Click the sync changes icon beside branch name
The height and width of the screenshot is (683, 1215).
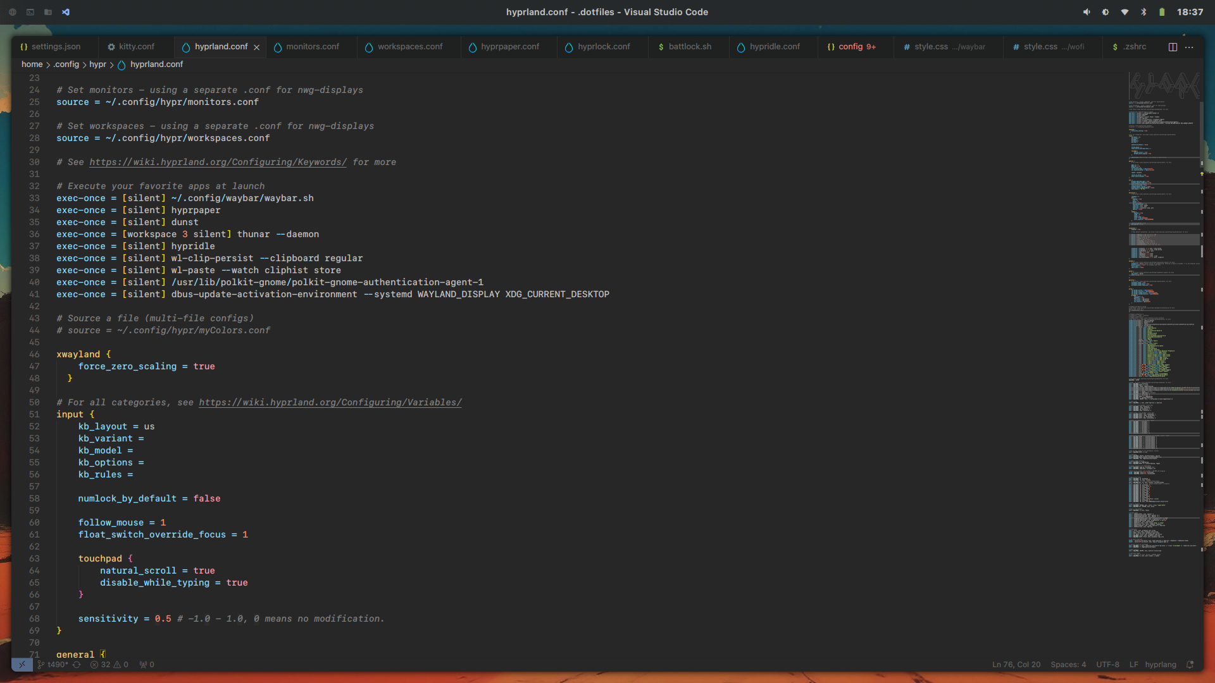click(x=77, y=665)
